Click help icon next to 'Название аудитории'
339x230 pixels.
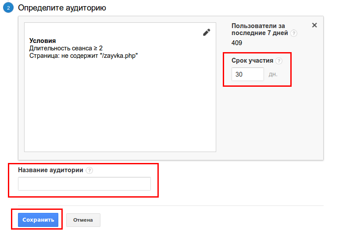point(89,171)
